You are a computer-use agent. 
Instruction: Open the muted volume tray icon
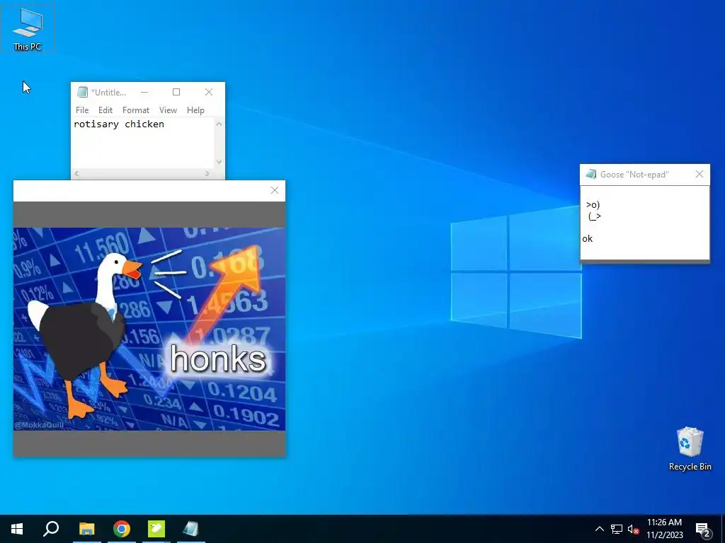pyautogui.click(x=633, y=529)
